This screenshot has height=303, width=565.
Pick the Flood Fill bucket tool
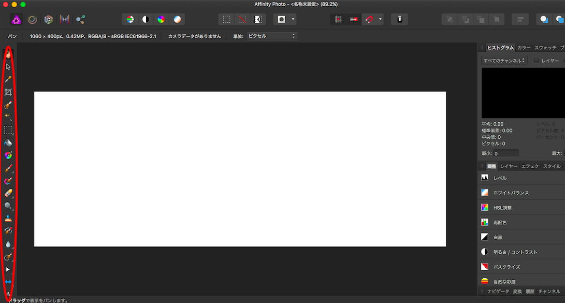(8, 142)
